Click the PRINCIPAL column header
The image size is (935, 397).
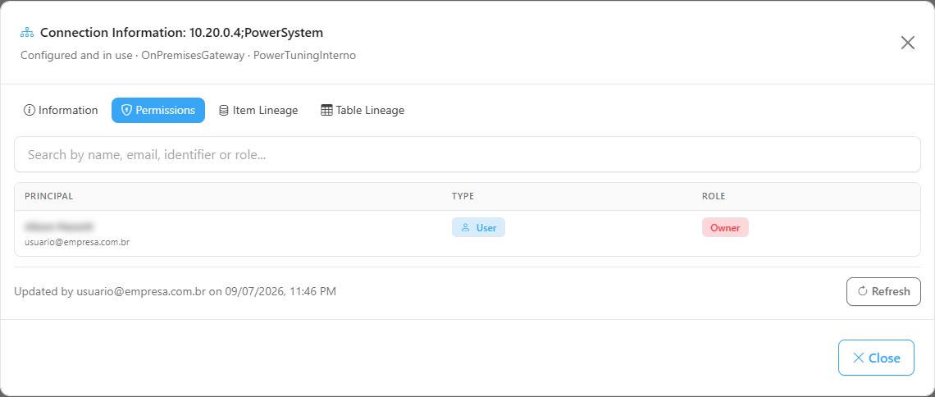pos(49,196)
